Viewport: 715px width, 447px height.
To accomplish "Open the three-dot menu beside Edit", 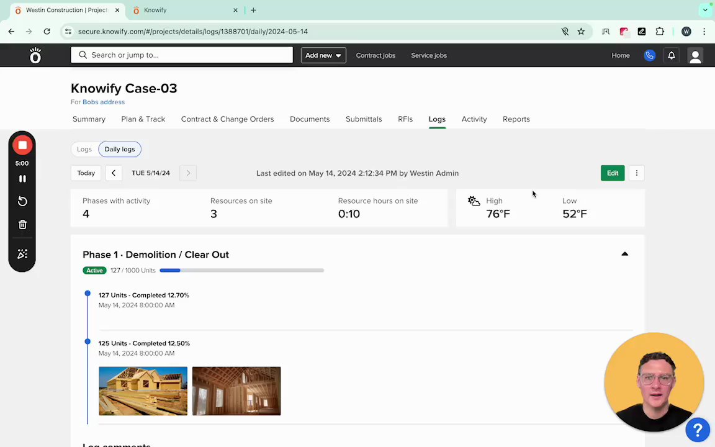I will [x=636, y=173].
